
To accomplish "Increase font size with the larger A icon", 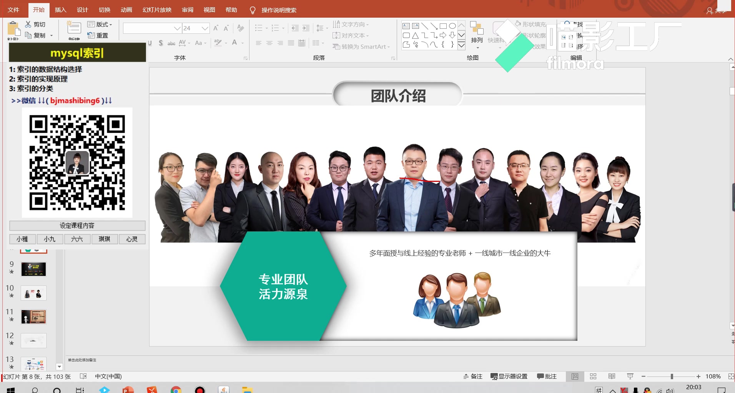I will tap(216, 28).
